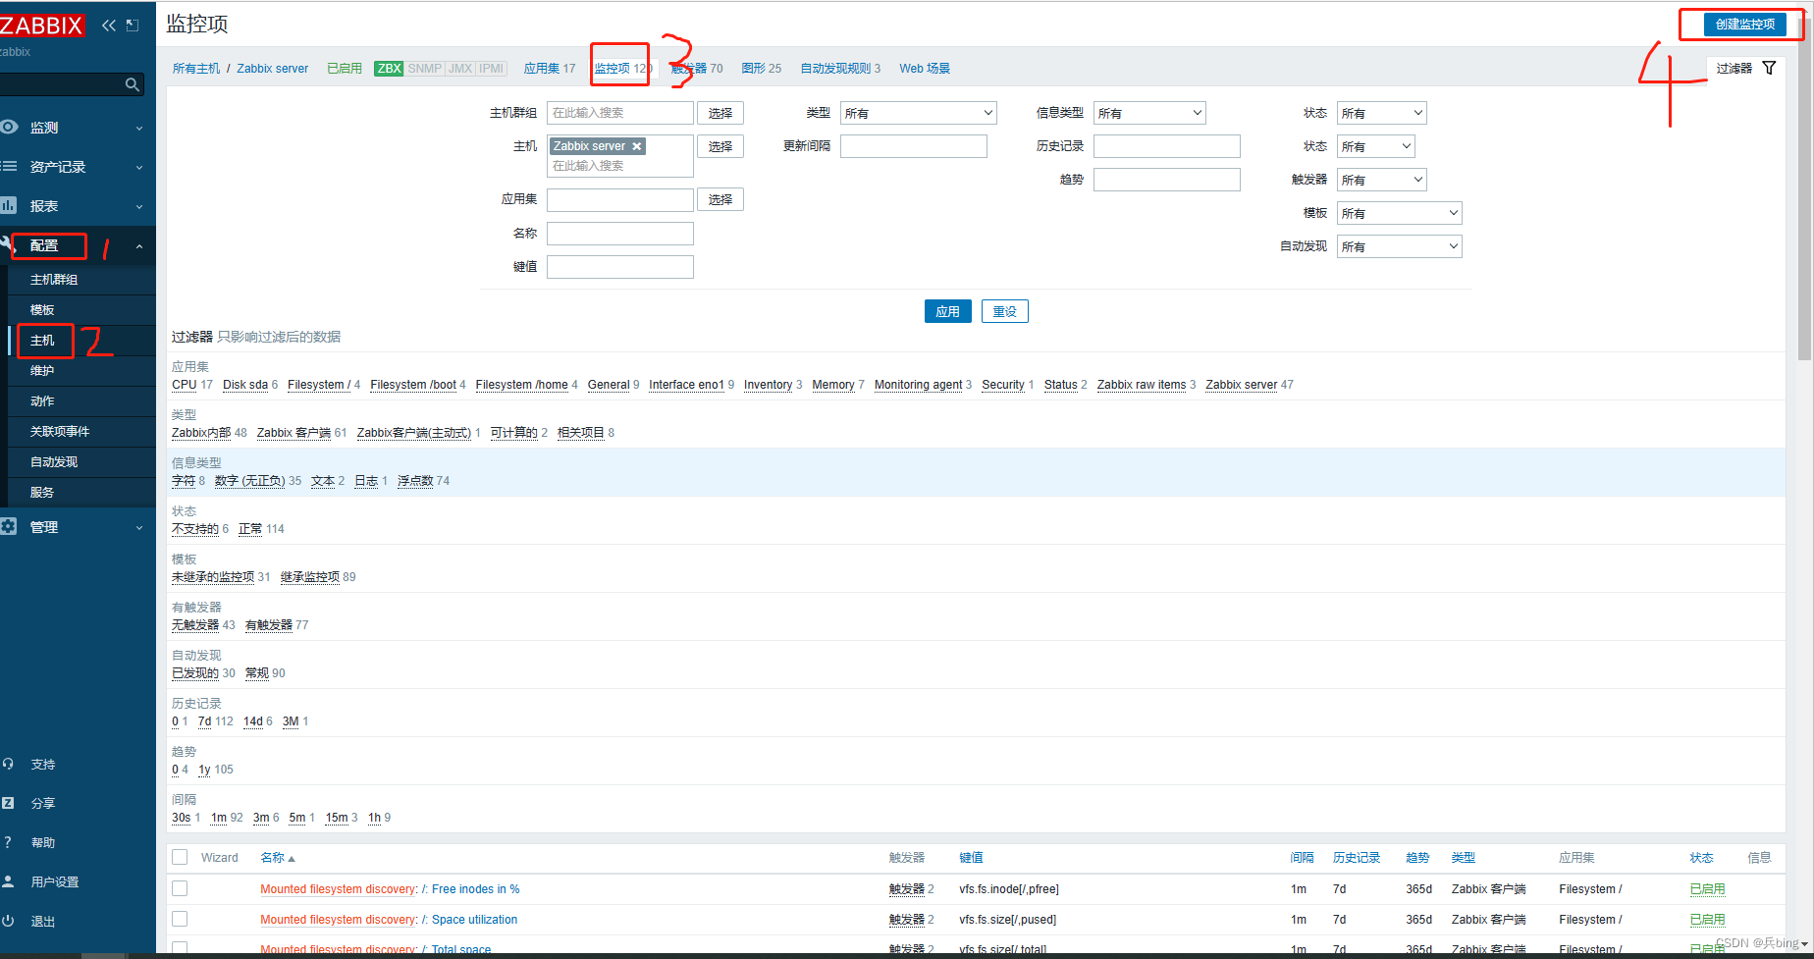This screenshot has width=1814, height=959.
Task: Click the 重设 button
Action: click(1005, 311)
